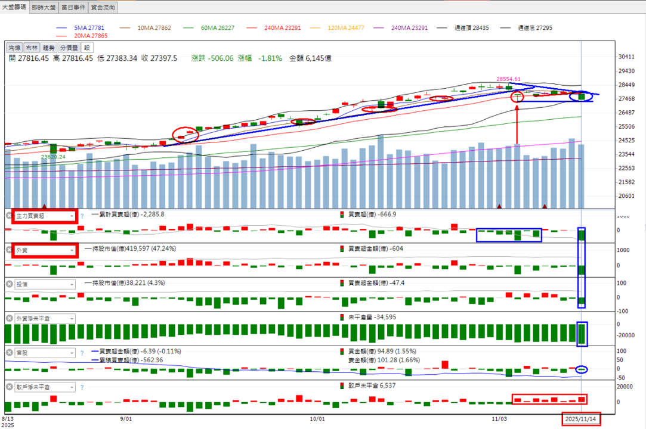Image resolution: width=646 pixels, height=429 pixels.
Task: Open the 外資 indicator dropdown
Action: click(x=45, y=250)
